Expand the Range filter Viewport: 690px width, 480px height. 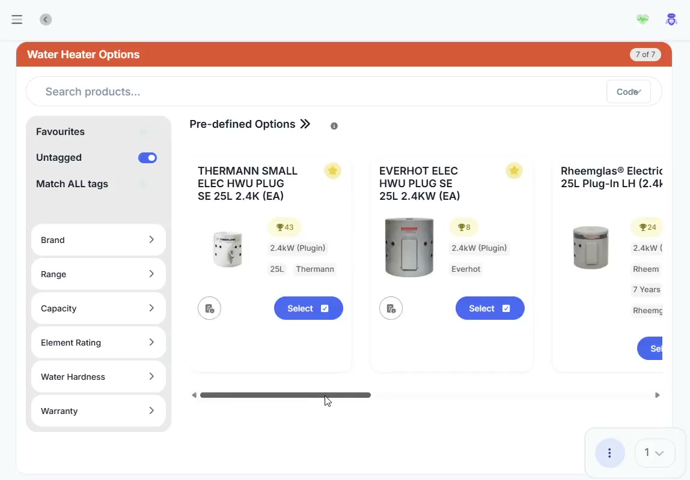coord(98,274)
